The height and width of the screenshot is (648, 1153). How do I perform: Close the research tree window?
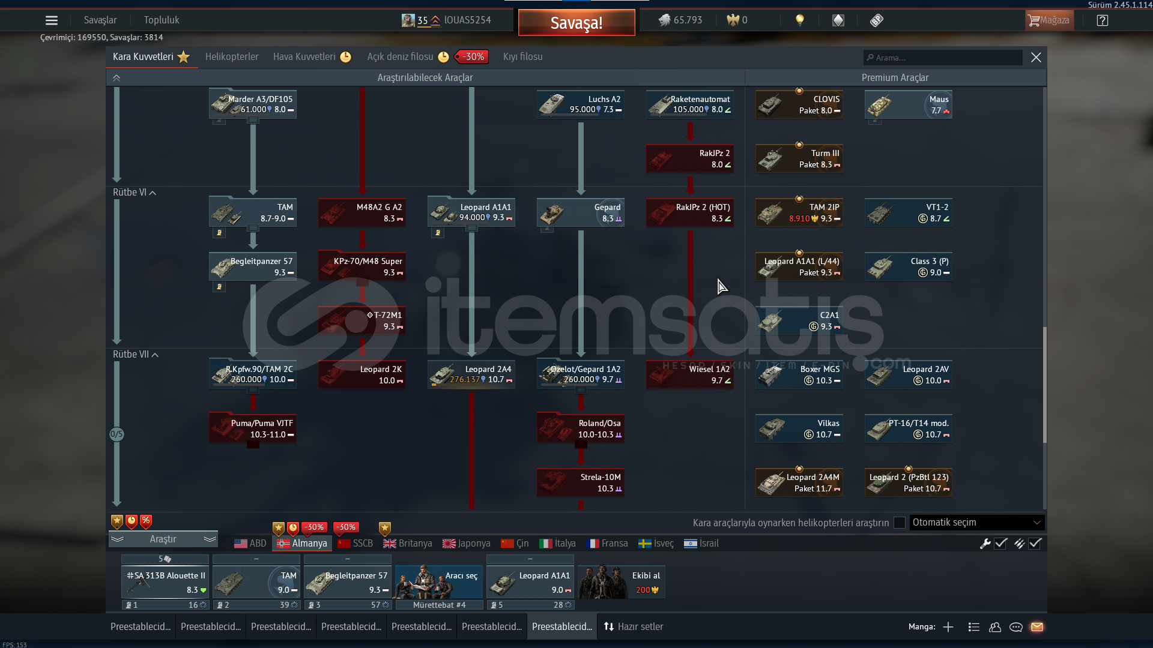(x=1036, y=57)
